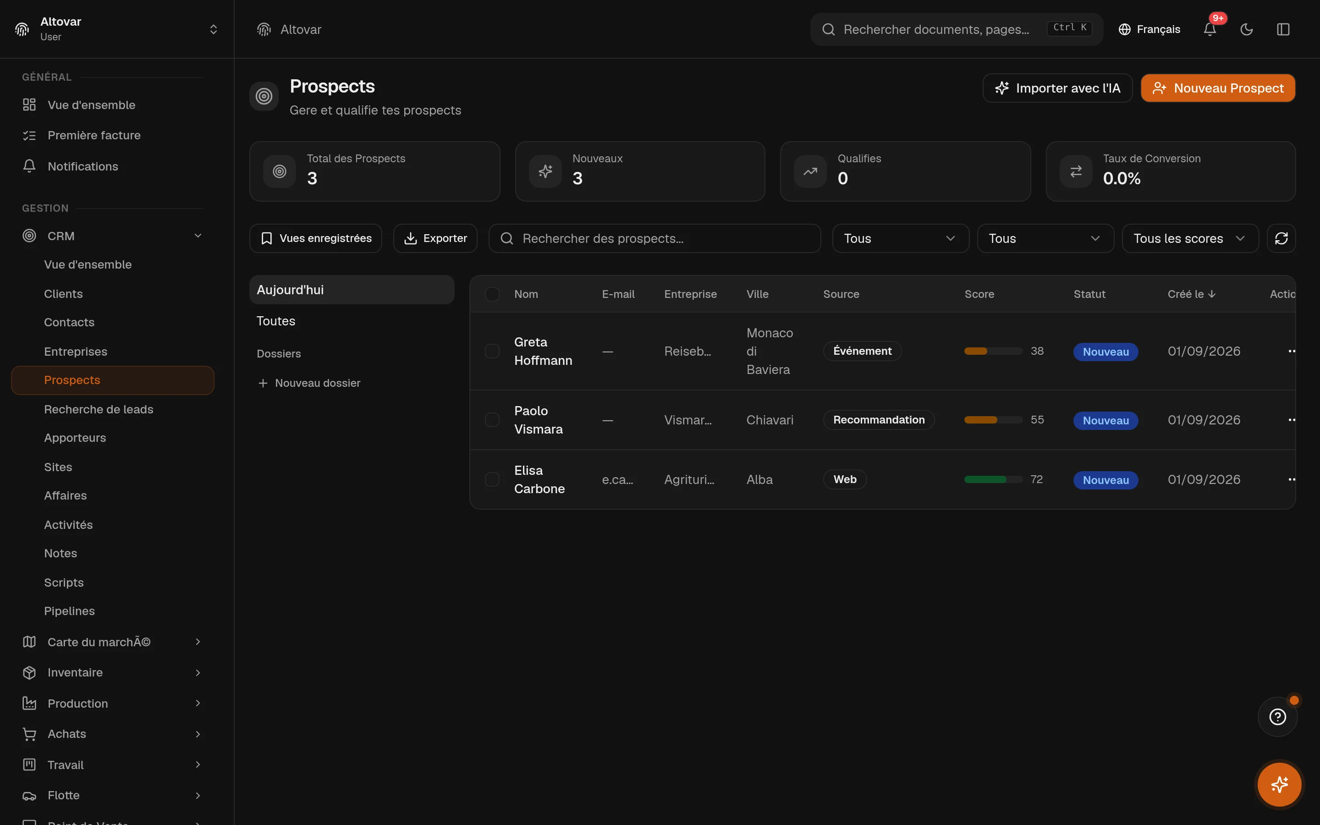1320x825 pixels.
Task: Create a Nouveau dossier
Action: (x=309, y=383)
